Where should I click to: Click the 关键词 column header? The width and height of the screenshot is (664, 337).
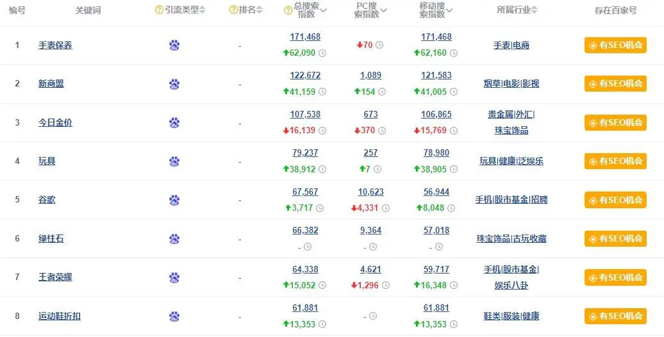(x=88, y=11)
